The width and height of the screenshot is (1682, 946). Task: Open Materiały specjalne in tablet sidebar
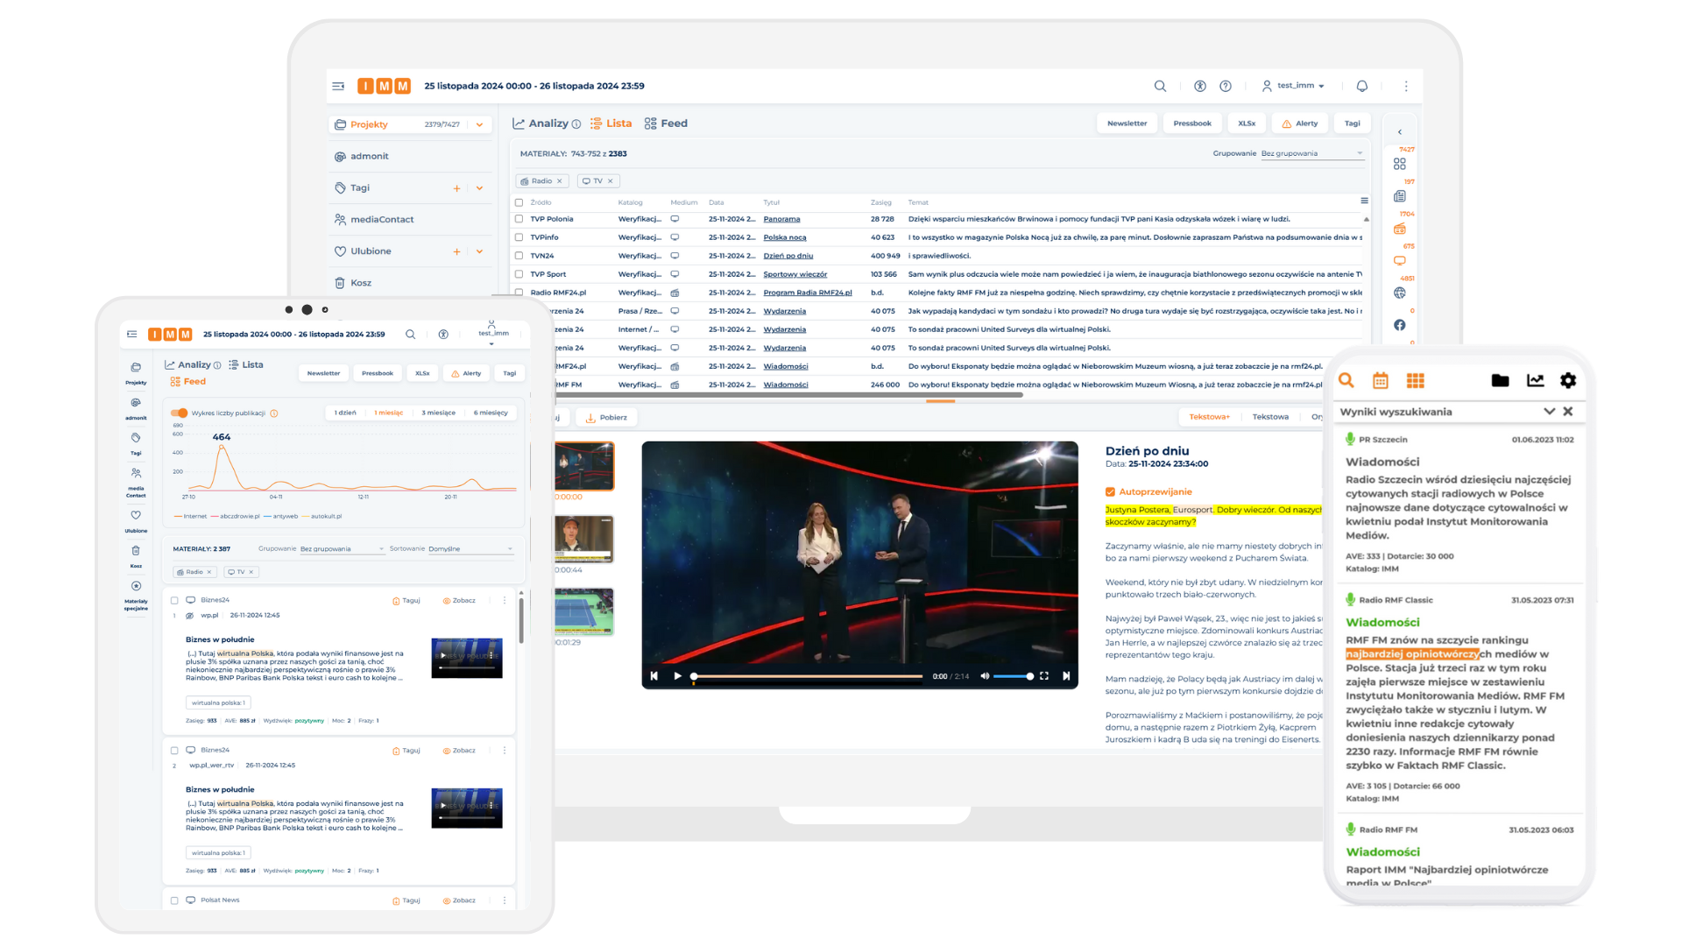(x=136, y=595)
